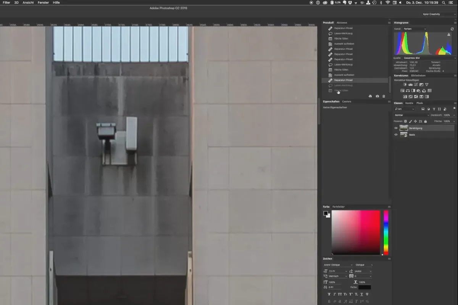Toggle Underline text style in Zeichen panel
This screenshot has height=305, width=458.
click(x=361, y=294)
